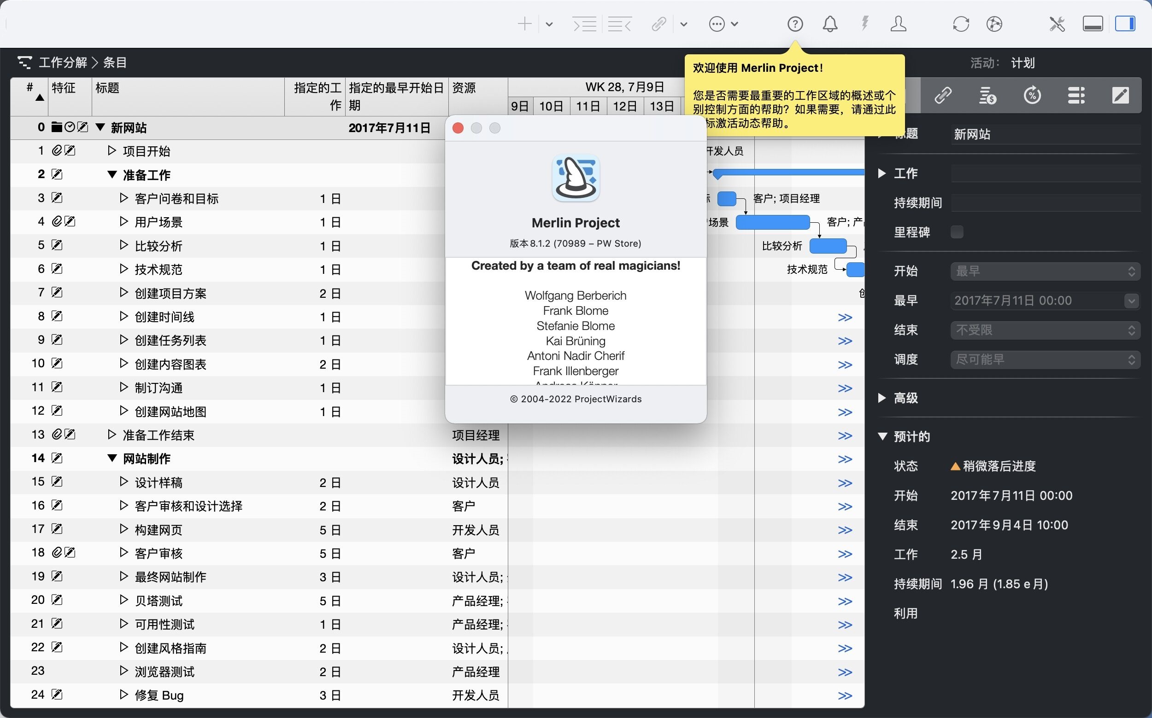Image resolution: width=1152 pixels, height=718 pixels.
Task: Click the clock icon on 新网站 row
Action: tap(70, 127)
